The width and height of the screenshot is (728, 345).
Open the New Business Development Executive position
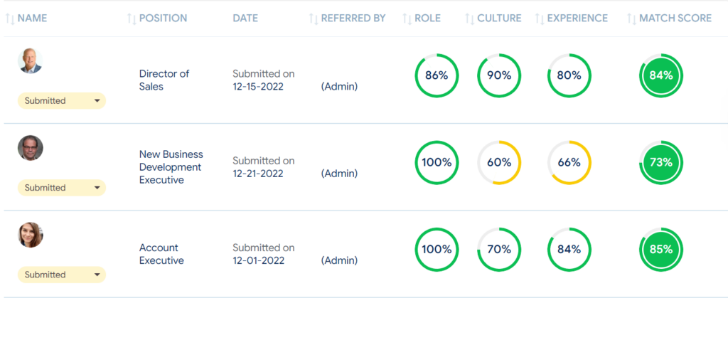[x=171, y=166]
